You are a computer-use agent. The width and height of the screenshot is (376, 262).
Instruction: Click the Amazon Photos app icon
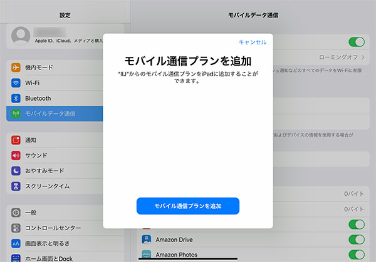pos(147,254)
